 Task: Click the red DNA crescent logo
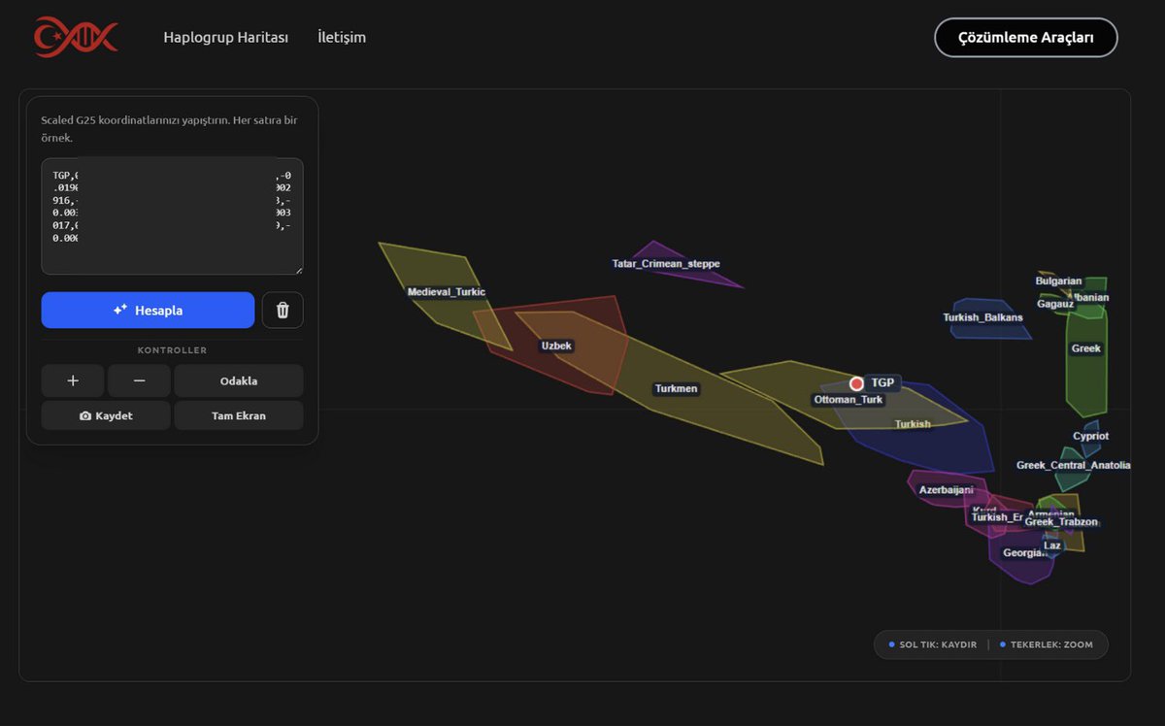(76, 38)
